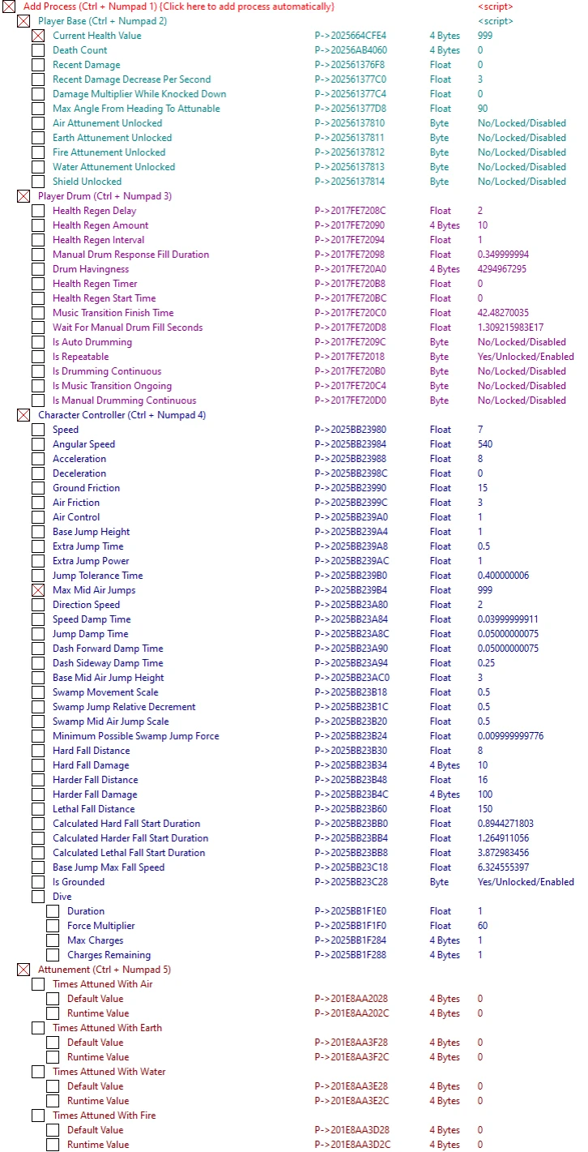Click the Recent Damage entry name
Screen dimensions: 588x1152
click(x=87, y=65)
